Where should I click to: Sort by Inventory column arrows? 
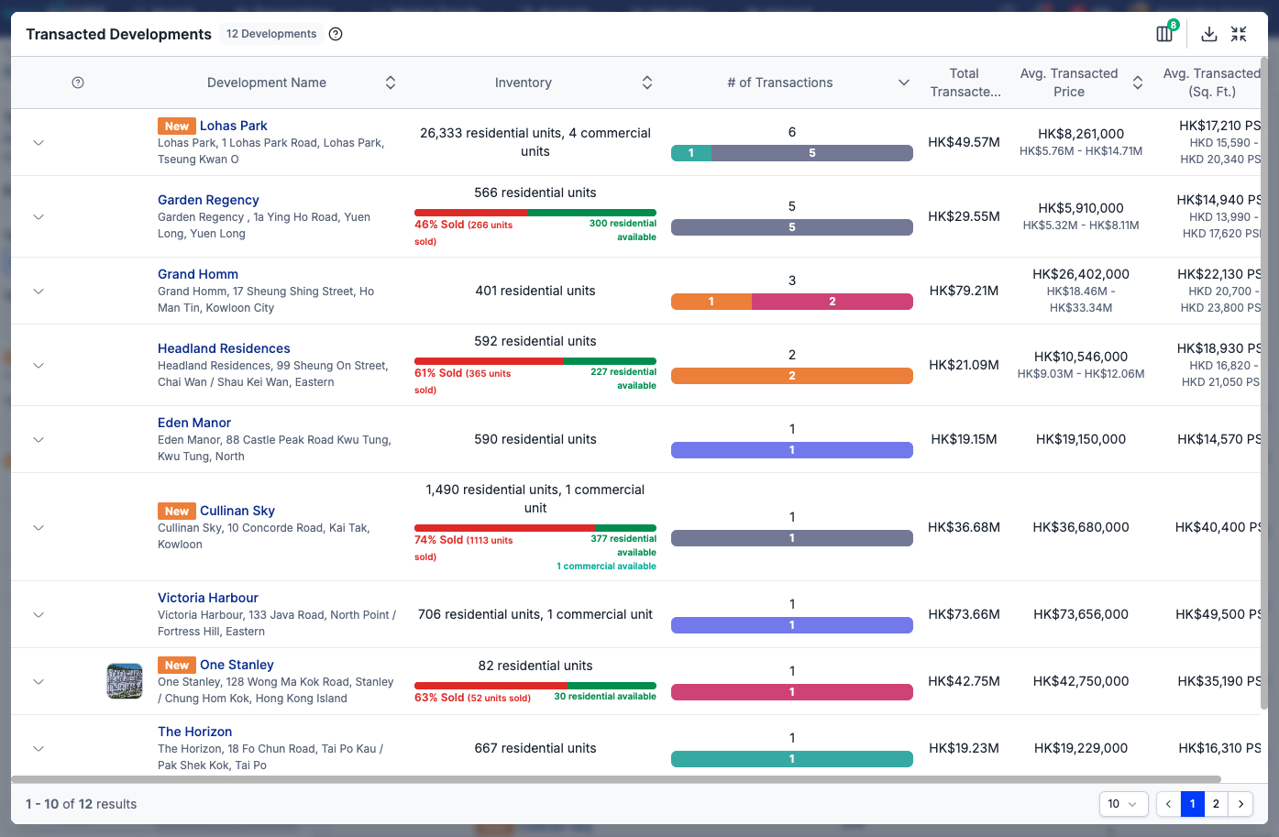click(x=647, y=83)
